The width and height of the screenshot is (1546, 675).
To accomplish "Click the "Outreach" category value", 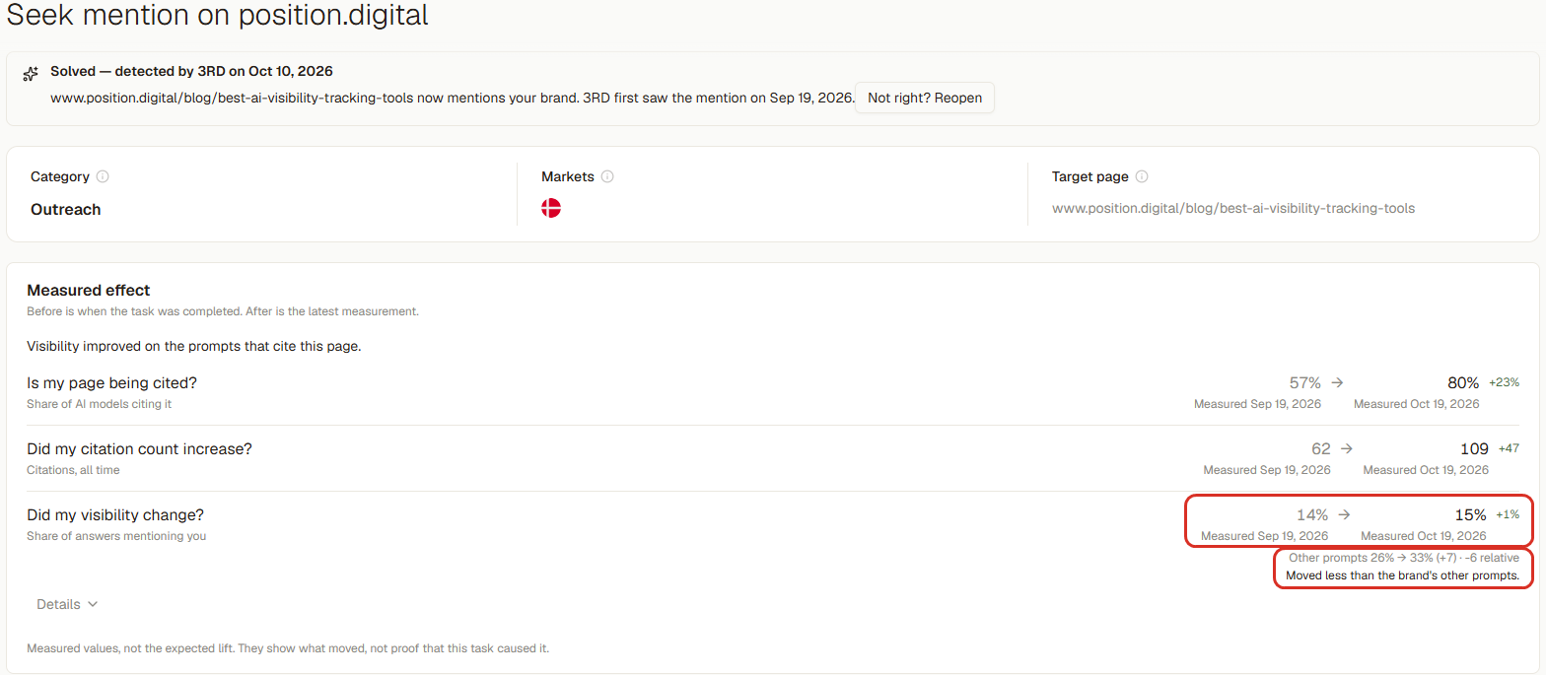I will pos(66,209).
